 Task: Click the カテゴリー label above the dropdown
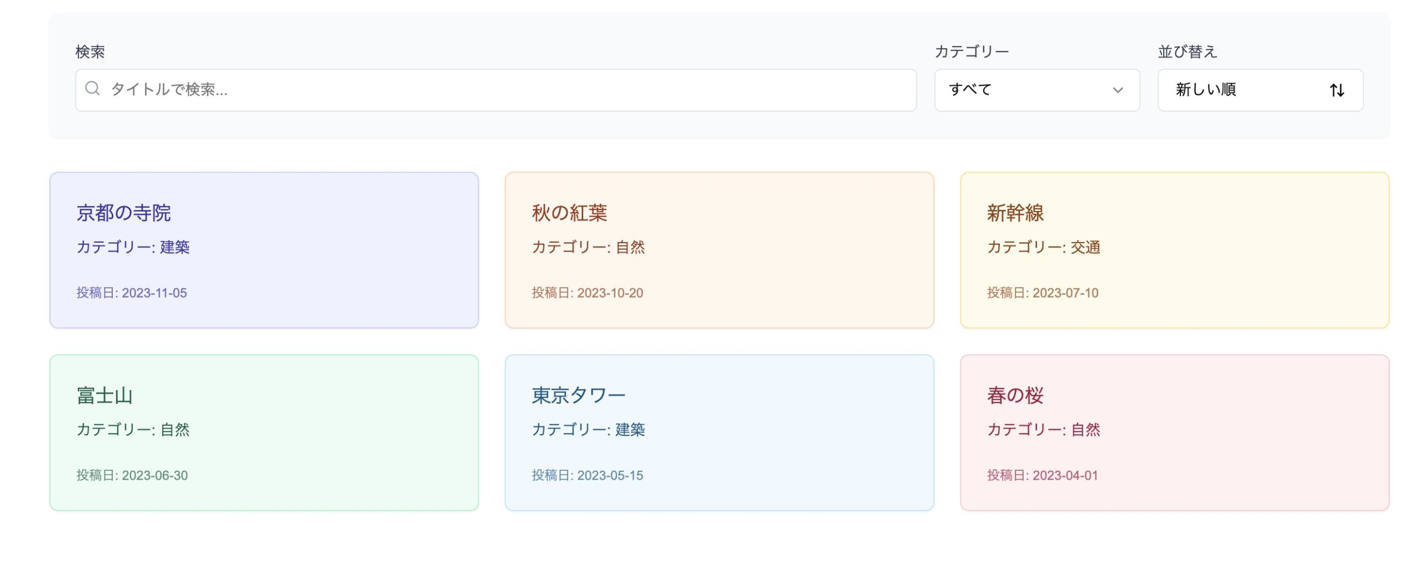click(972, 52)
